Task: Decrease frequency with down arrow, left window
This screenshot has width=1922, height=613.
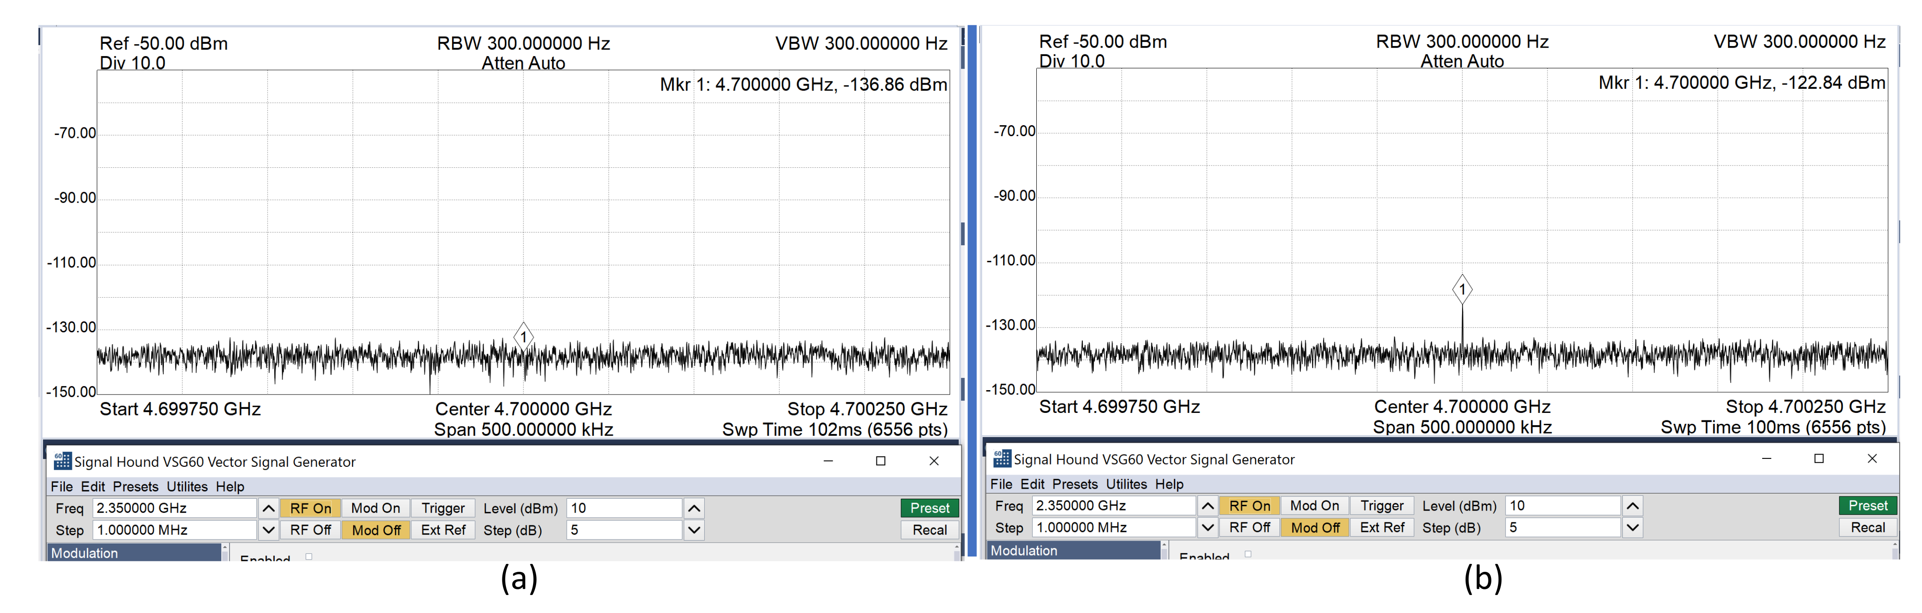Action: (x=269, y=529)
